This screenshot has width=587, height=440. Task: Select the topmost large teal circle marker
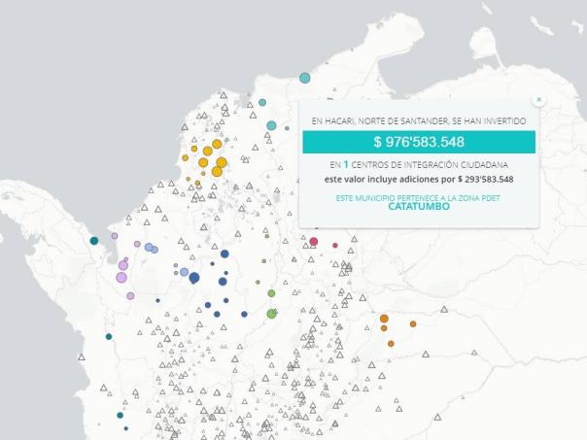click(x=305, y=78)
